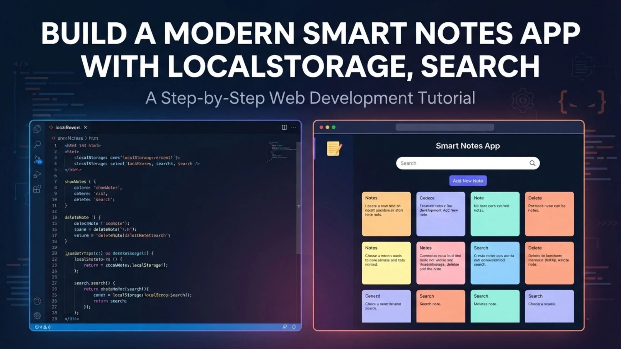
Task: Open the teal Search card saying 'Meletes note'
Action: pos(495,306)
